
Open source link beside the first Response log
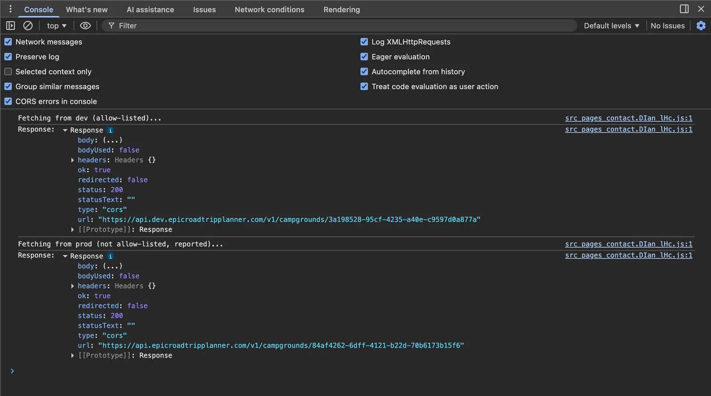[628, 129]
